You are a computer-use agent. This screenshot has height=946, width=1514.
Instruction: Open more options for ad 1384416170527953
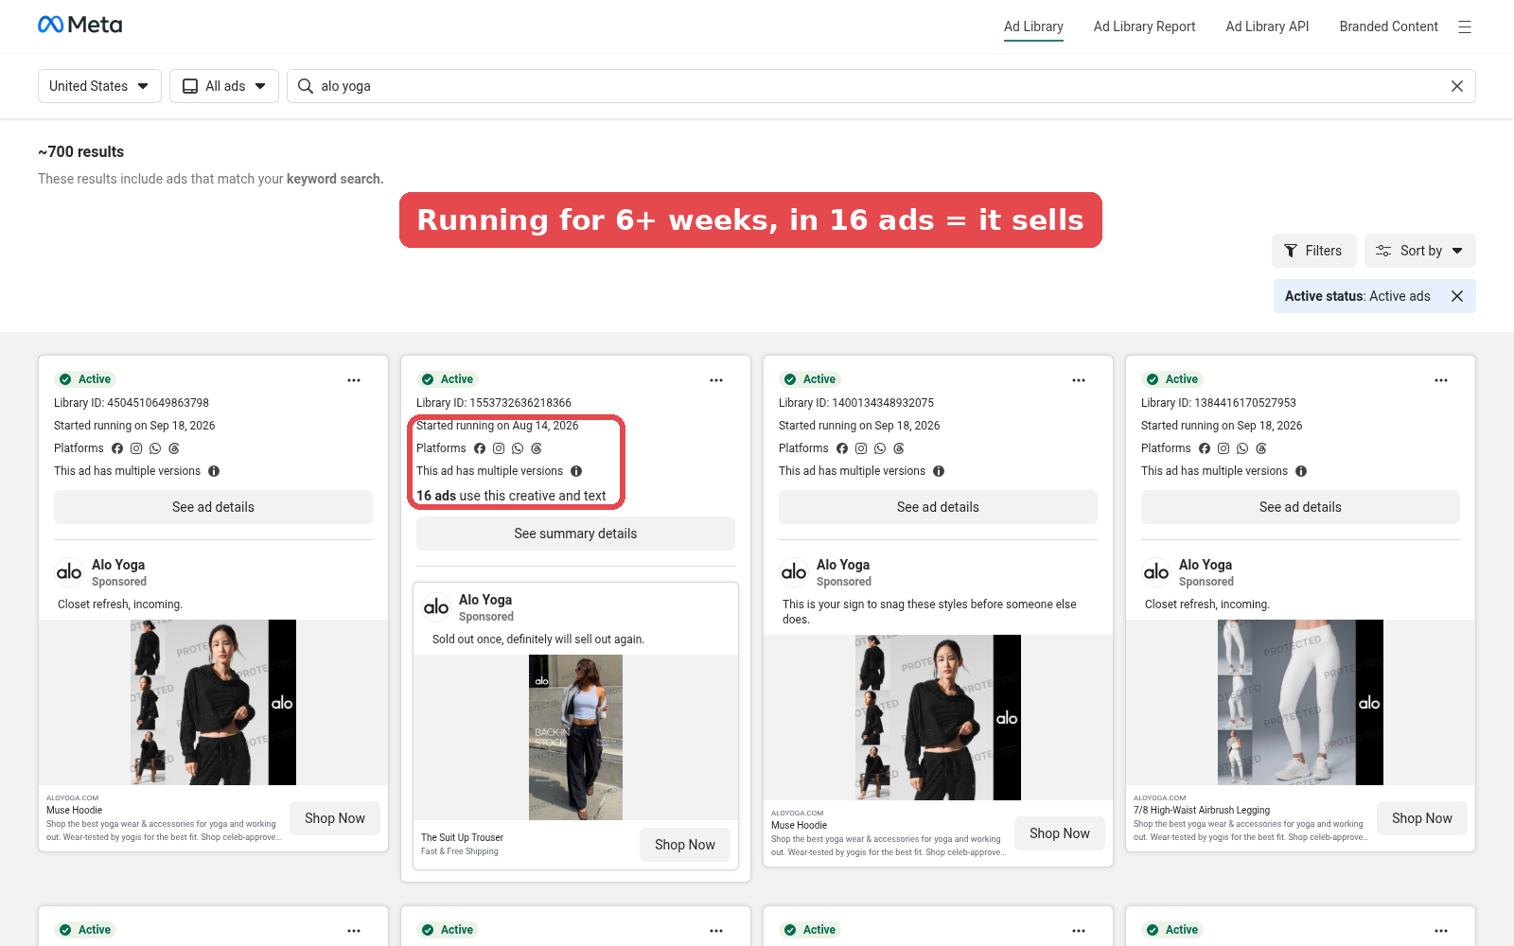[1441, 380]
